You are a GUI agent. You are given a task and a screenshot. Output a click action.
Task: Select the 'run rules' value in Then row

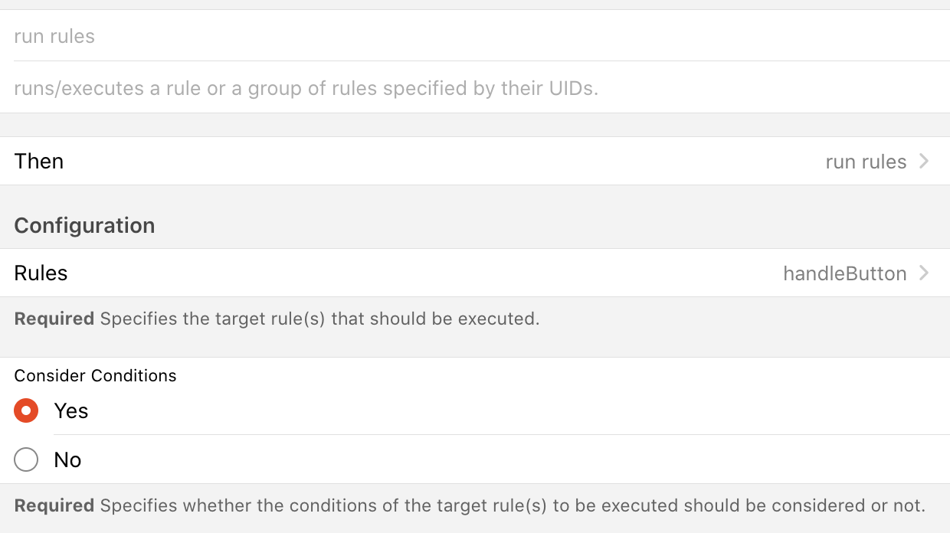click(x=866, y=162)
